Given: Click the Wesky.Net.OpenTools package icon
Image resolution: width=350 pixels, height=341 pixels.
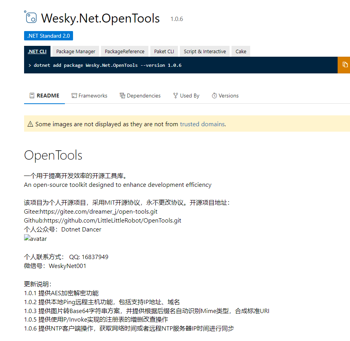Looking at the screenshot, I should pyautogui.click(x=30, y=17).
